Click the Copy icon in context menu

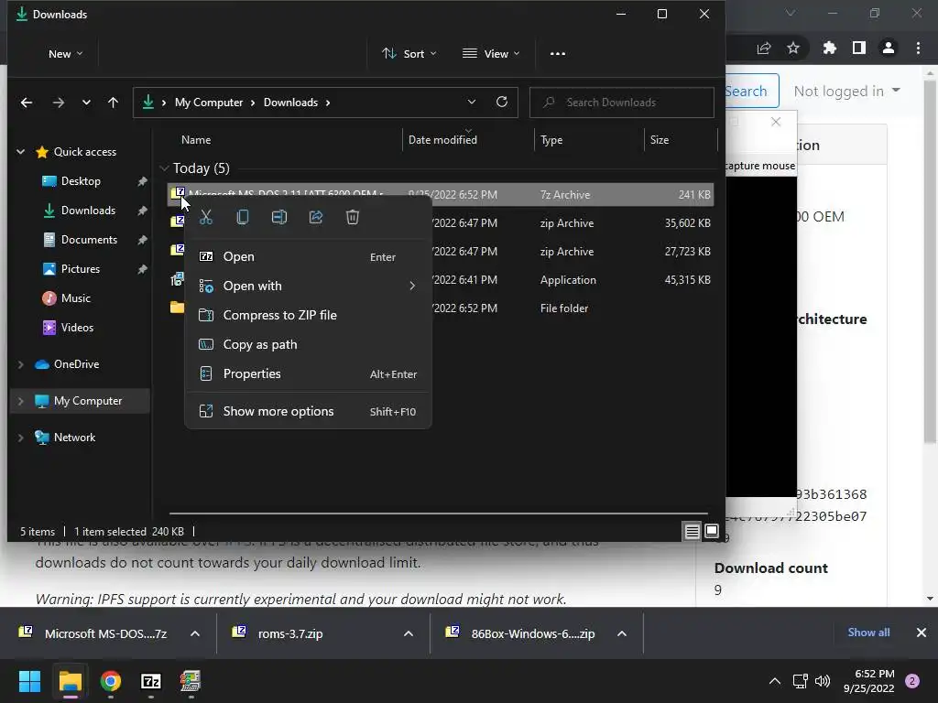point(242,217)
